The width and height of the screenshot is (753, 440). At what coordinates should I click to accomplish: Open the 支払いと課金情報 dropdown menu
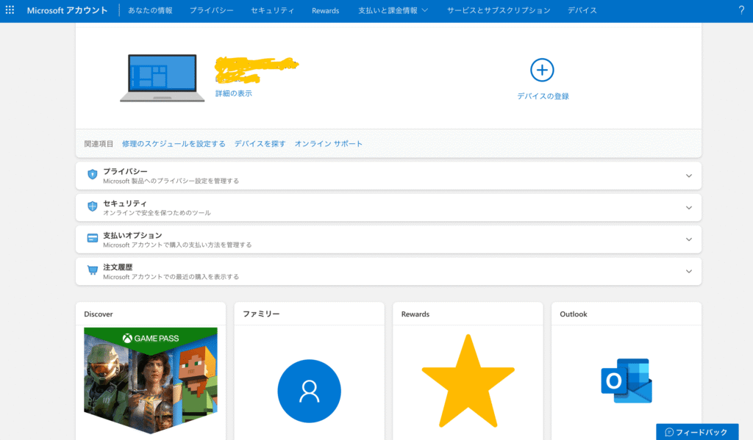click(393, 10)
